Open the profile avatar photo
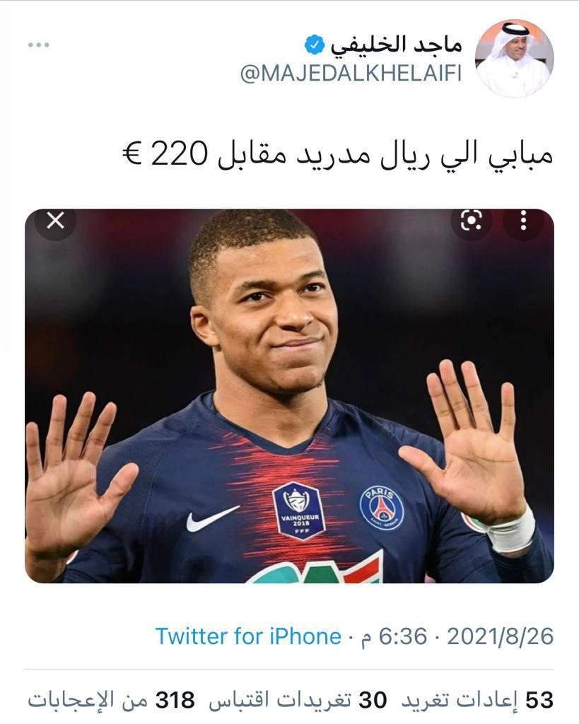The image size is (579, 724). [x=514, y=58]
